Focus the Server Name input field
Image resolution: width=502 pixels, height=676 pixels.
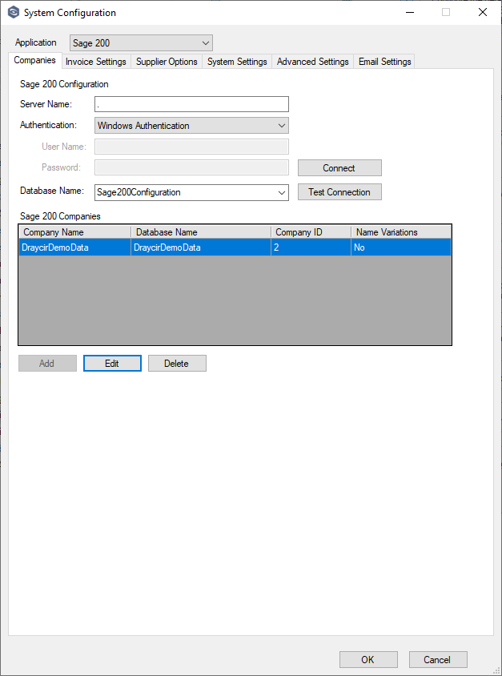coord(191,104)
